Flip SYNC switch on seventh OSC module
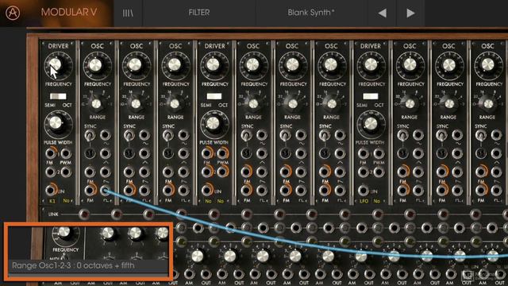The height and width of the screenshot is (286, 508). pyautogui.click(x=402, y=135)
